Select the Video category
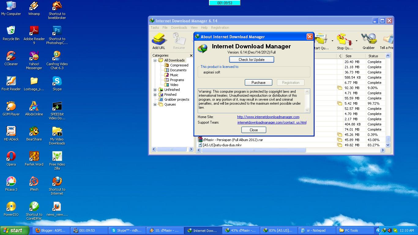 tap(174, 85)
